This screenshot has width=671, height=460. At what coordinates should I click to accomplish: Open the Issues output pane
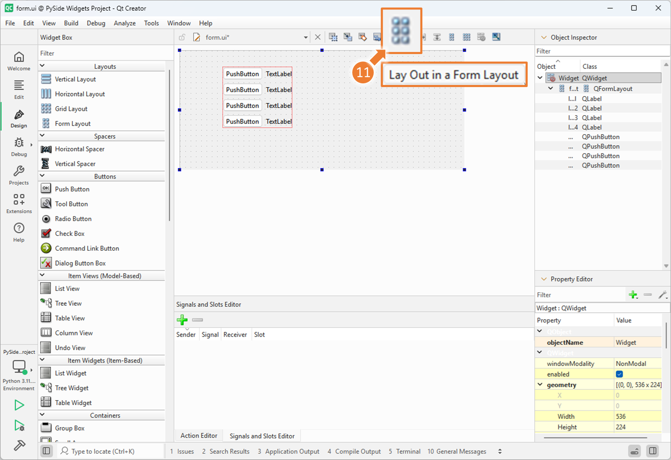click(x=182, y=451)
